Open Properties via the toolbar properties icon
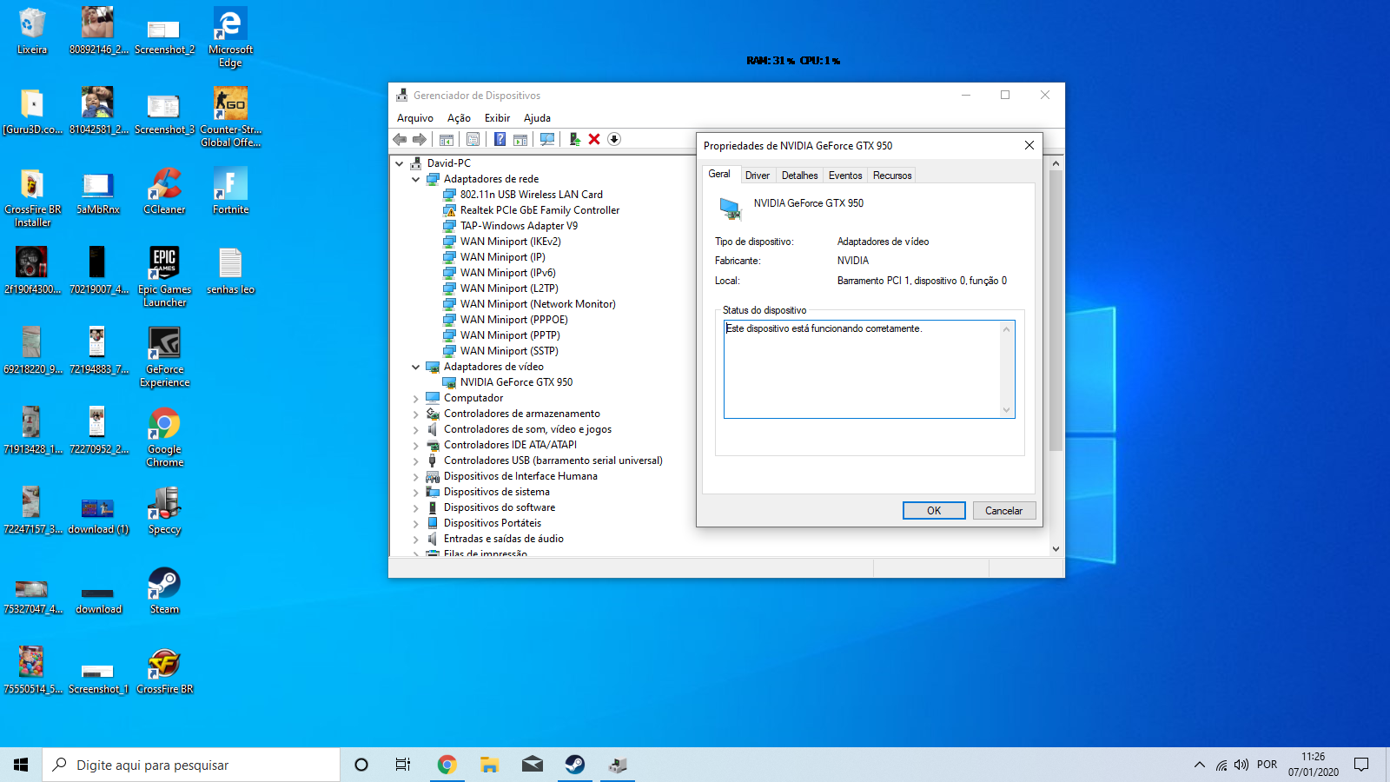This screenshot has height=782, width=1390. pos(473,139)
